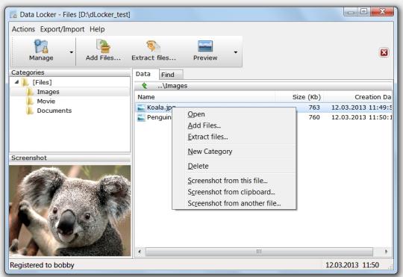This screenshot has height=277, width=403.
Task: Open the Preview dropdown arrow
Action: click(235, 52)
